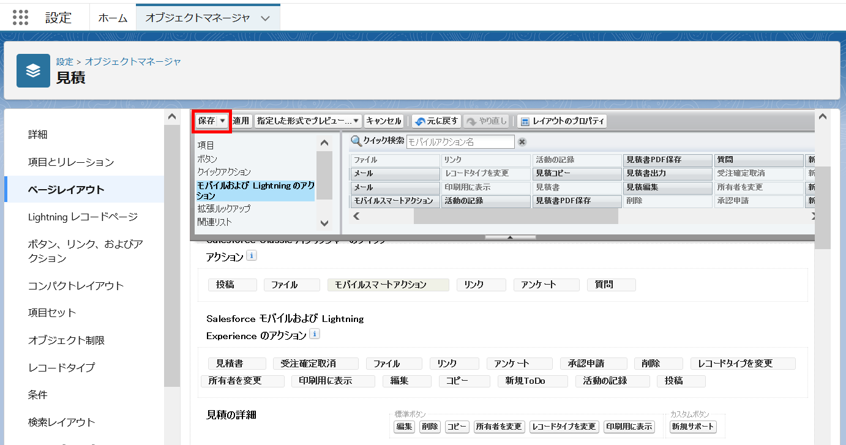Click the 適用 button
Viewport: 846px width, 445px height.
pos(241,121)
